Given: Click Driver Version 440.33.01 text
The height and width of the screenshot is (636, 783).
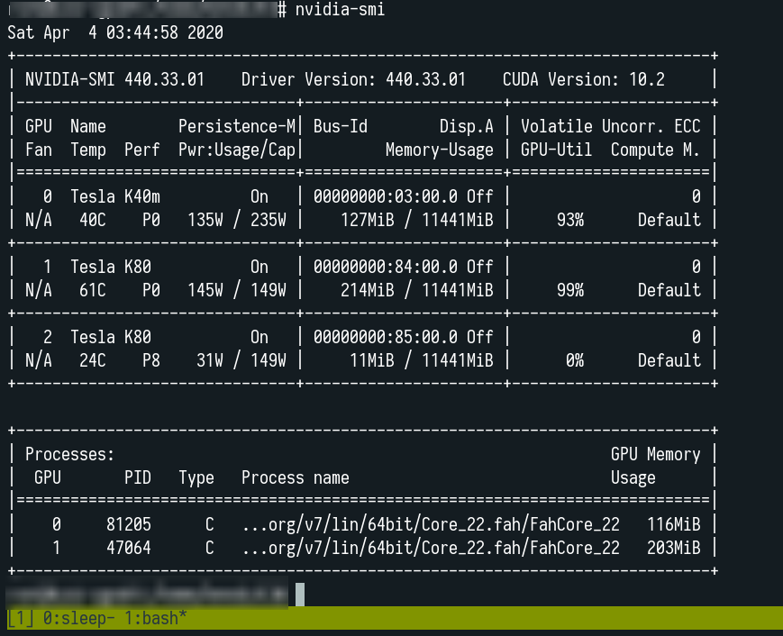Looking at the screenshot, I should pos(353,79).
